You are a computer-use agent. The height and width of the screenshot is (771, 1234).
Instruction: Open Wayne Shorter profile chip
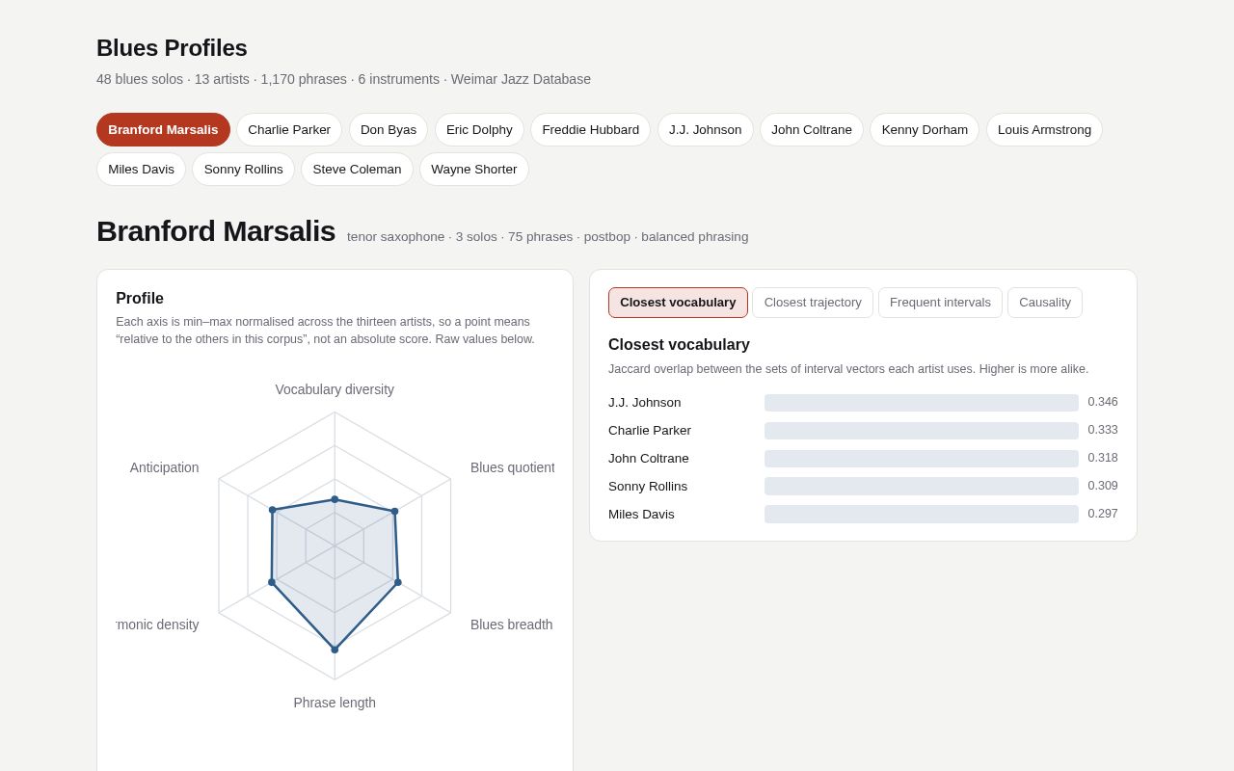(x=474, y=170)
